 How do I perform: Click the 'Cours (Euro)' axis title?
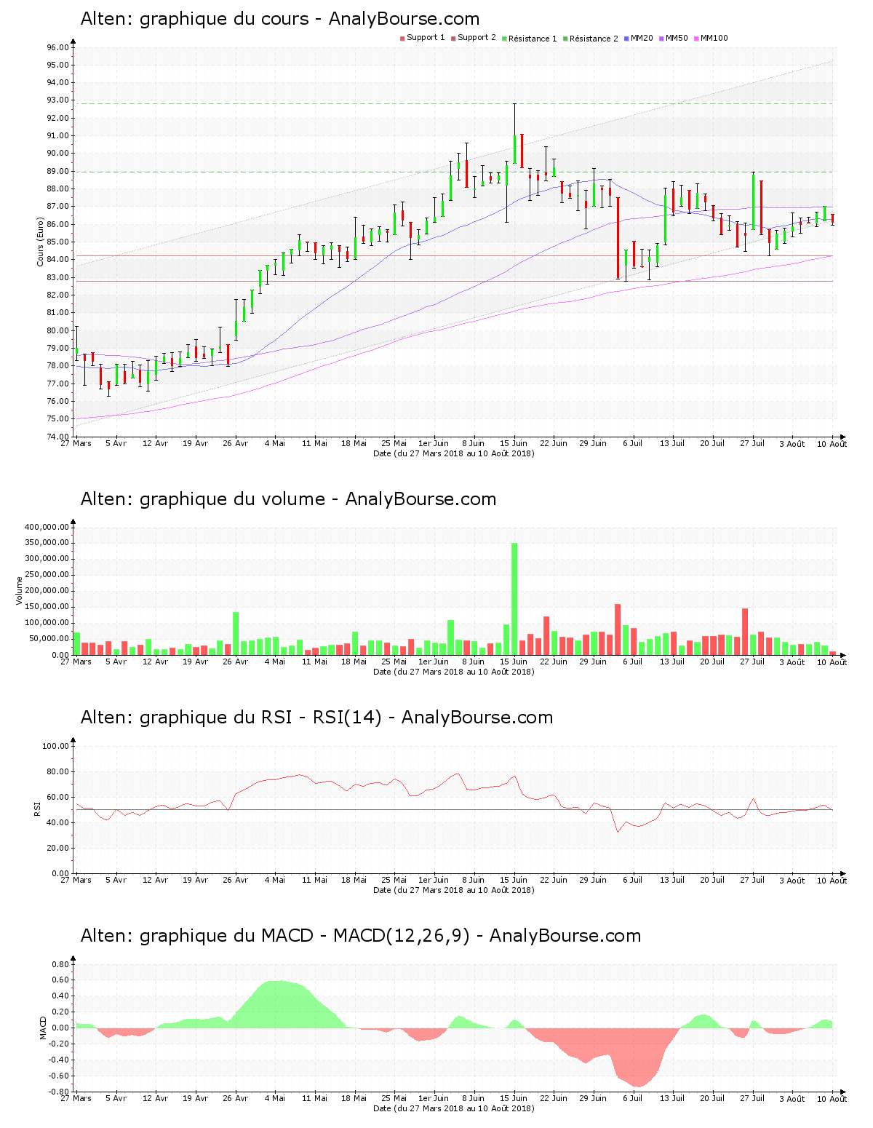40,242
